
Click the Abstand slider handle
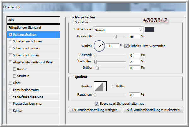click(x=95, y=55)
